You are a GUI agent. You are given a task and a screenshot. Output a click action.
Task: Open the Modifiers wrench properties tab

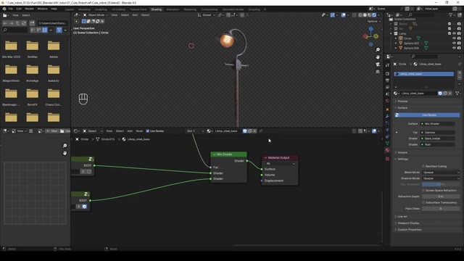click(x=387, y=116)
